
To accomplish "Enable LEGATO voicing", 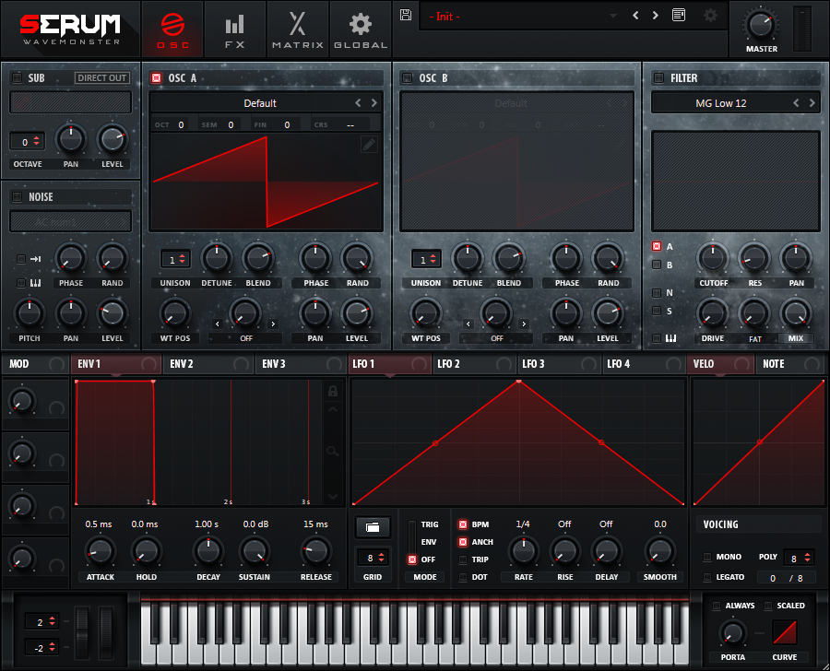I will coord(706,577).
